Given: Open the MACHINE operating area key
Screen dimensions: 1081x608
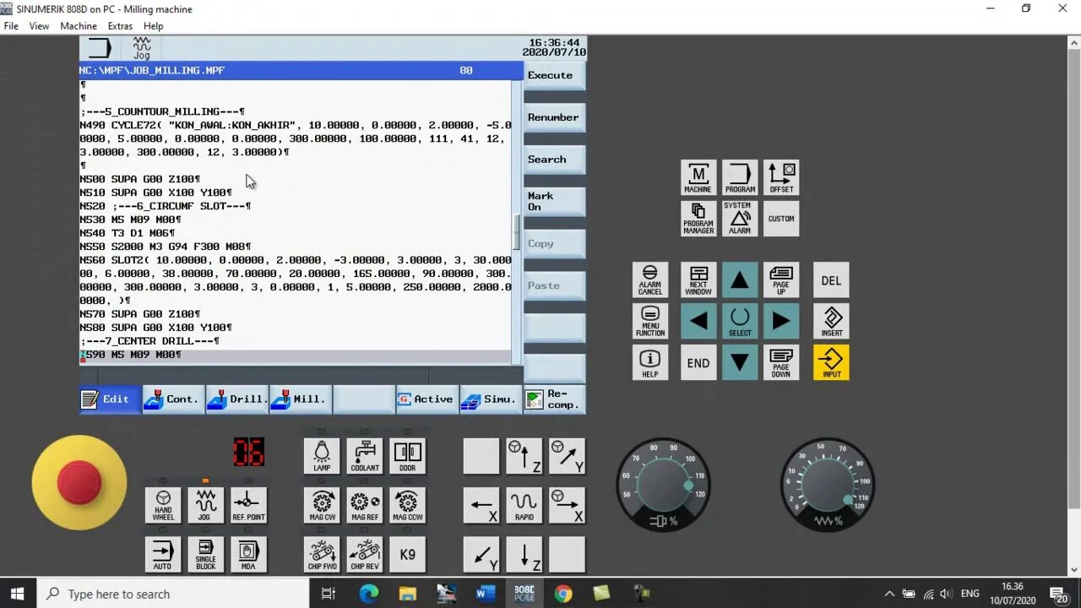Looking at the screenshot, I should tap(698, 177).
